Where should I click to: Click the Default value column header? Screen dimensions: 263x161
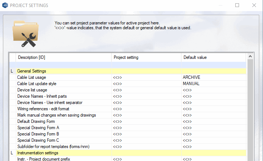pos(213,57)
